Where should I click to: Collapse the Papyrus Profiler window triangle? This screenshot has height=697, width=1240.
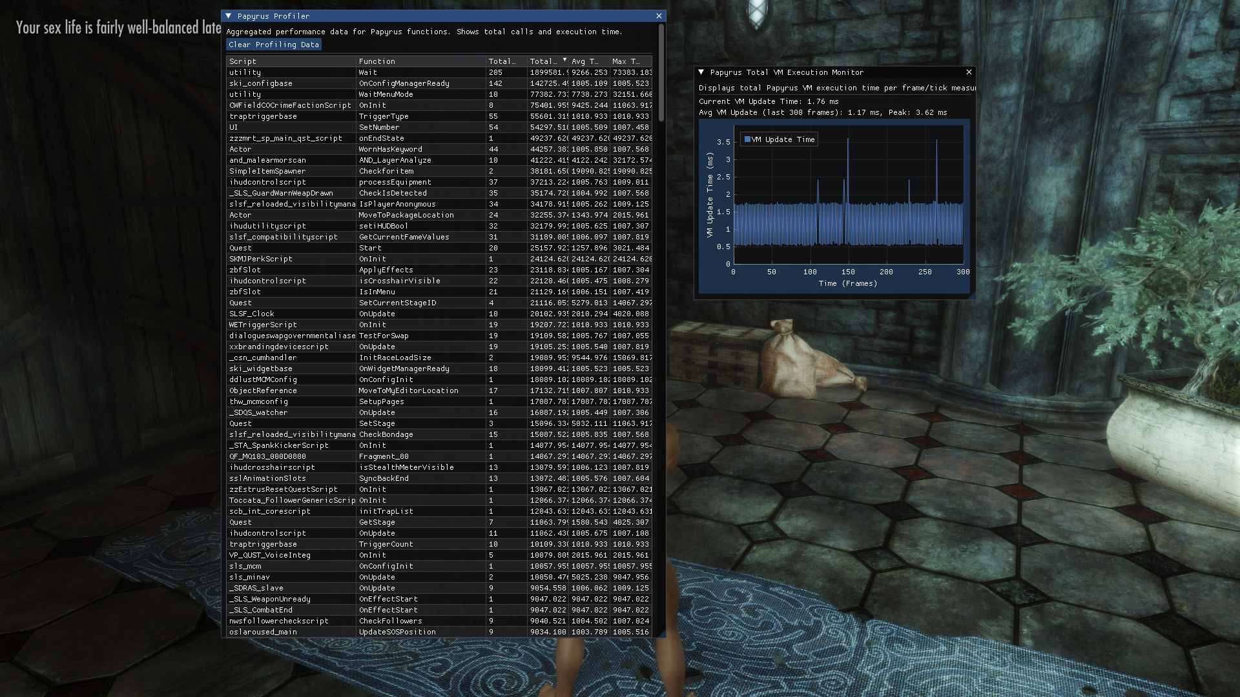coord(228,16)
